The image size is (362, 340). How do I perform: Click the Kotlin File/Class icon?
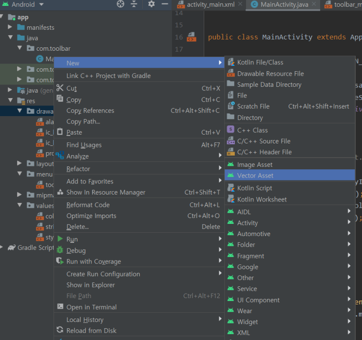(231, 62)
